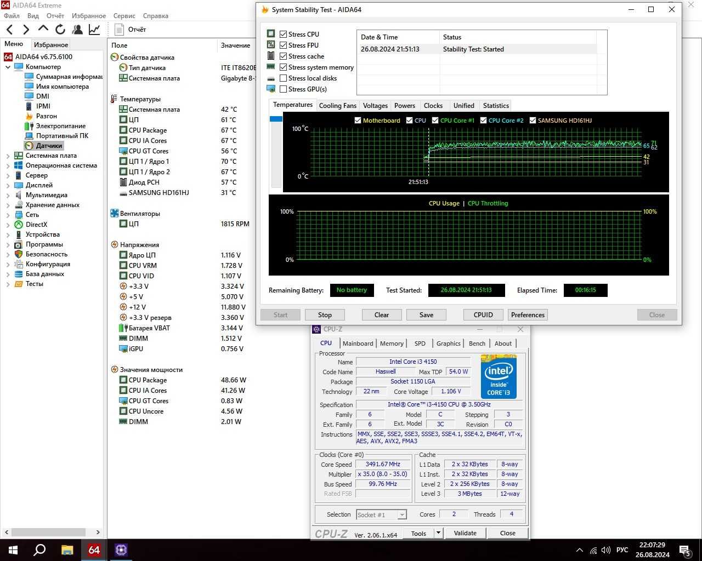This screenshot has height=561, width=702.
Task: Collapse the Компьютер tree node
Action: (8, 67)
